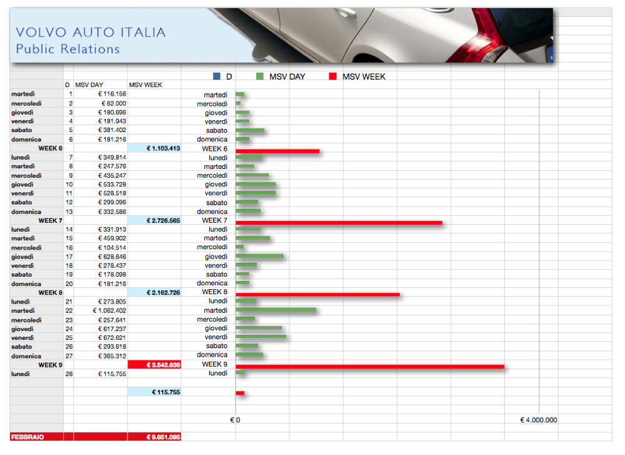Click the red highlighted € 3.542.636 cell
Viewport: 625px width, 455px height.
click(x=154, y=364)
